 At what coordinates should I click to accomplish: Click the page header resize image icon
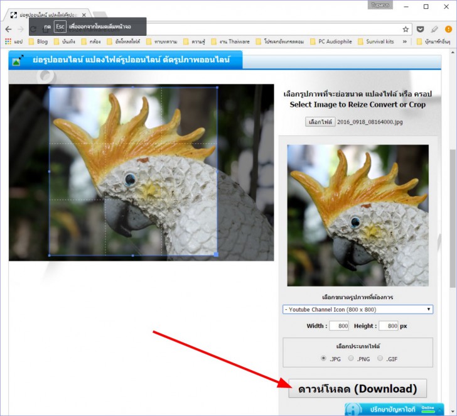18,60
